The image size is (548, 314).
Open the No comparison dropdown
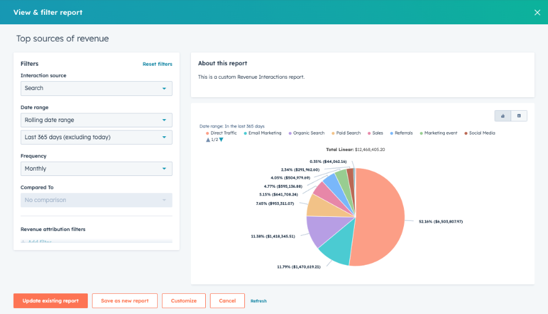click(x=97, y=200)
